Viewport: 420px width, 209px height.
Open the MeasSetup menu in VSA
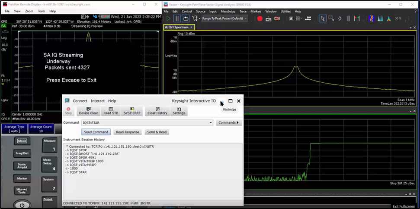point(228,11)
